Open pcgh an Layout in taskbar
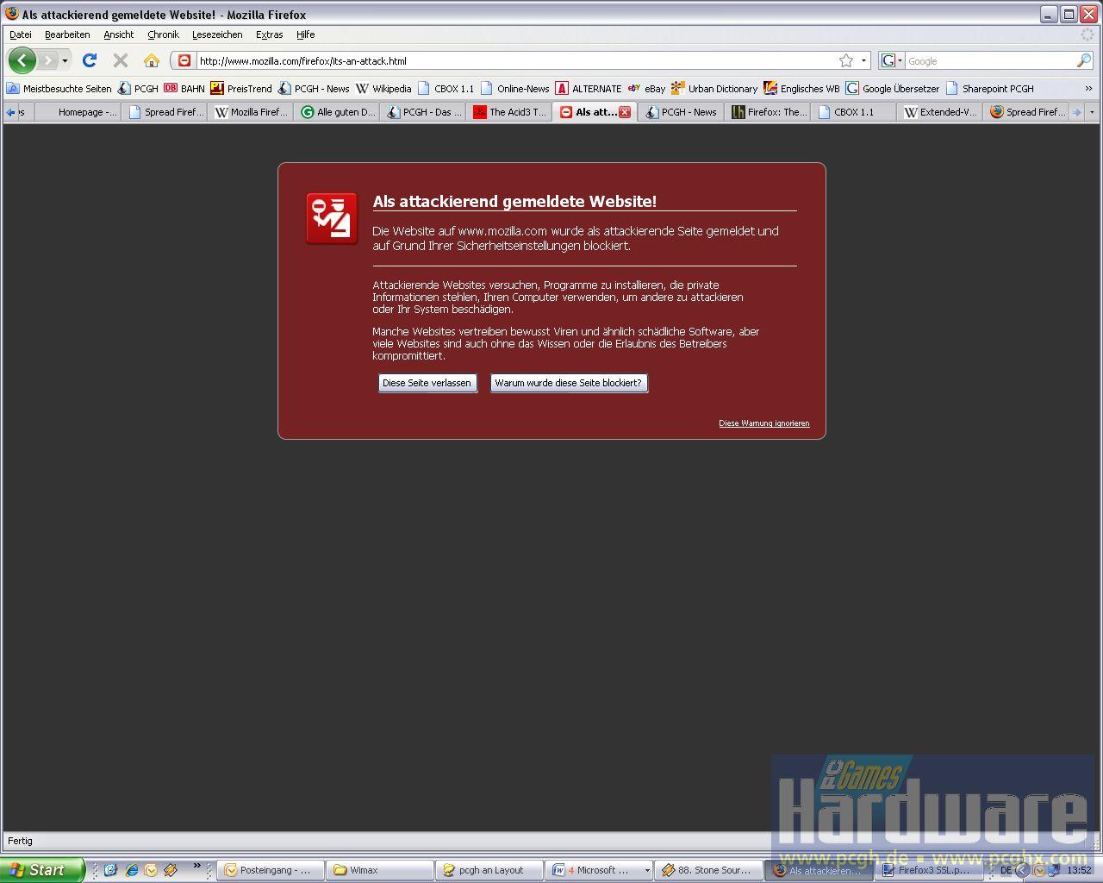1103x883 pixels. [x=489, y=870]
